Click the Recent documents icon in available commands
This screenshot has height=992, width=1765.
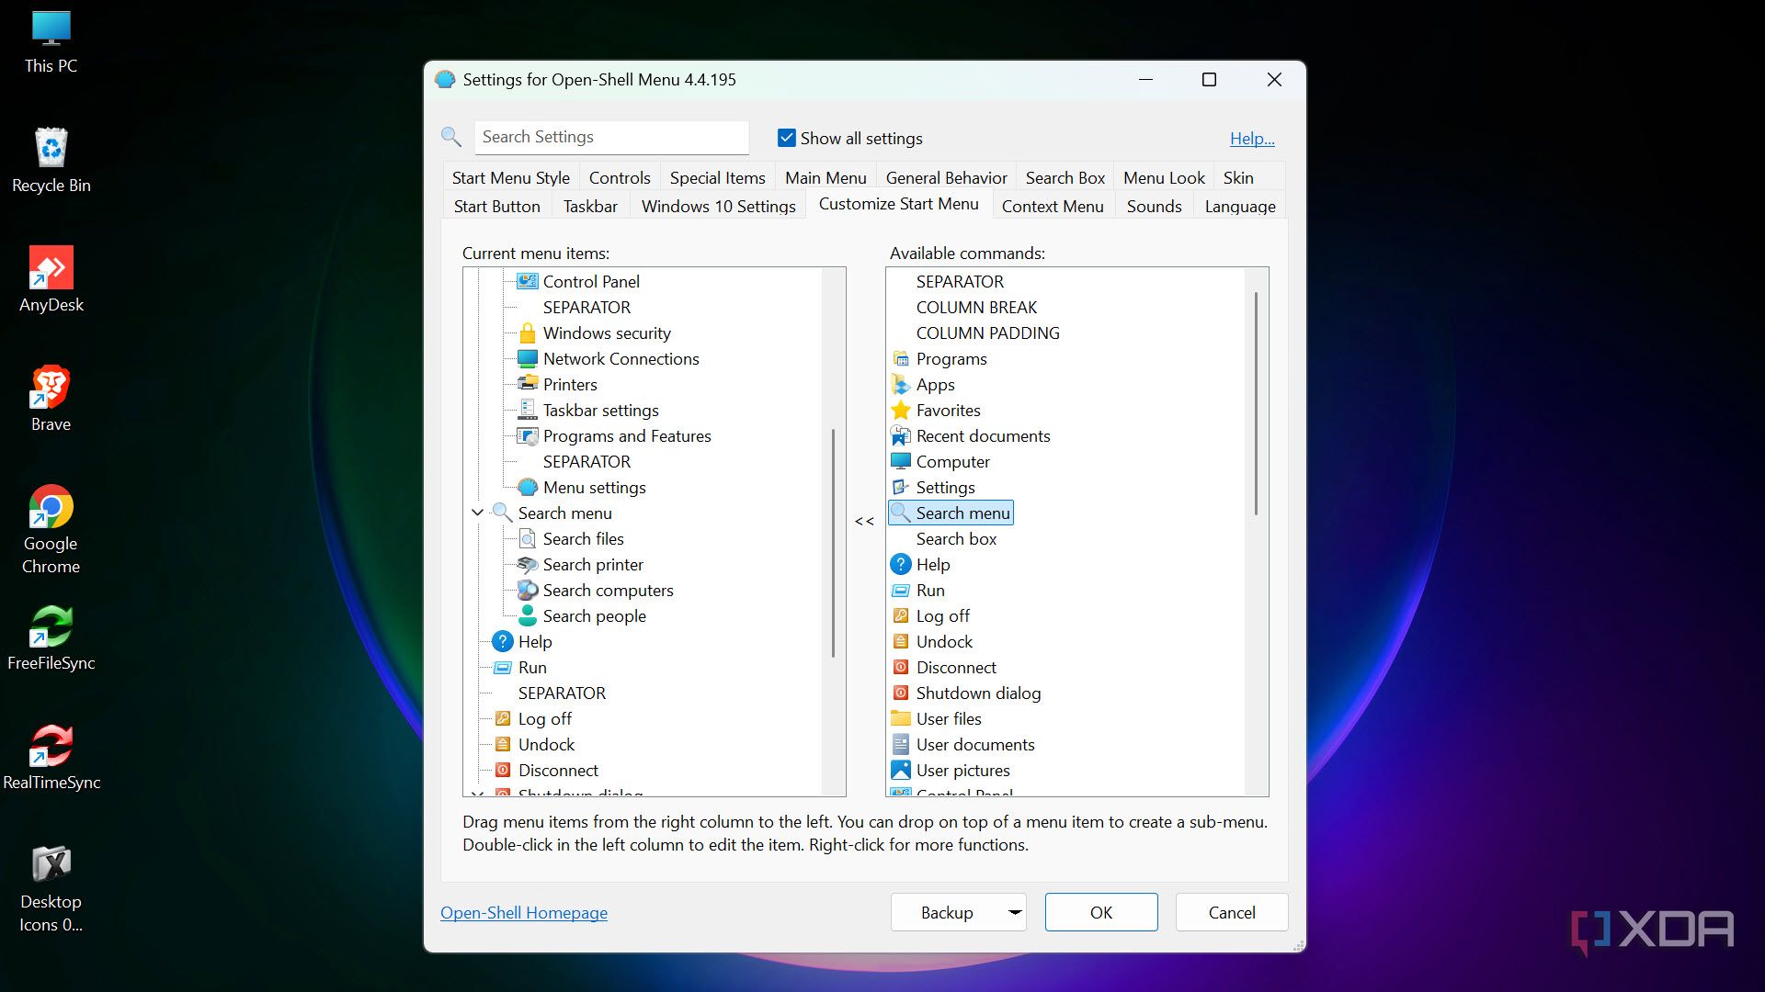(901, 435)
